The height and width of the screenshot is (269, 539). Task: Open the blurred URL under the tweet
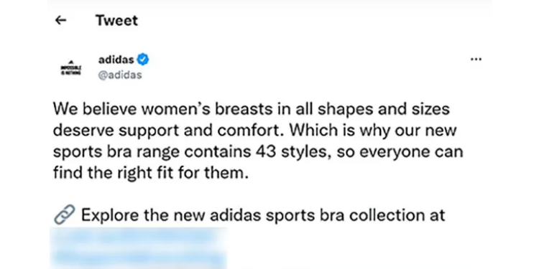[138, 247]
